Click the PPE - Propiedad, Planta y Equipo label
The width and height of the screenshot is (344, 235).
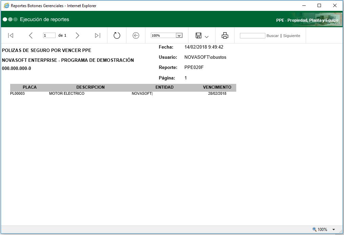(307, 20)
